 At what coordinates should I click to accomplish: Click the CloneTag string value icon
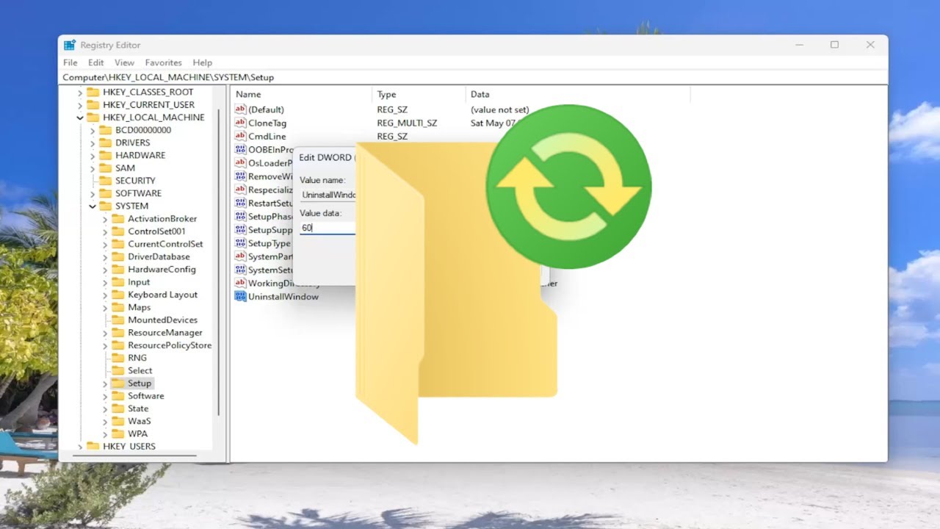[240, 123]
